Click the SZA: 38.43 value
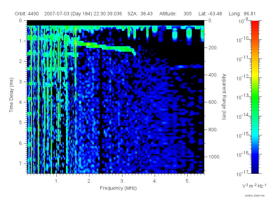The width and height of the screenshot is (272, 204). point(140,14)
